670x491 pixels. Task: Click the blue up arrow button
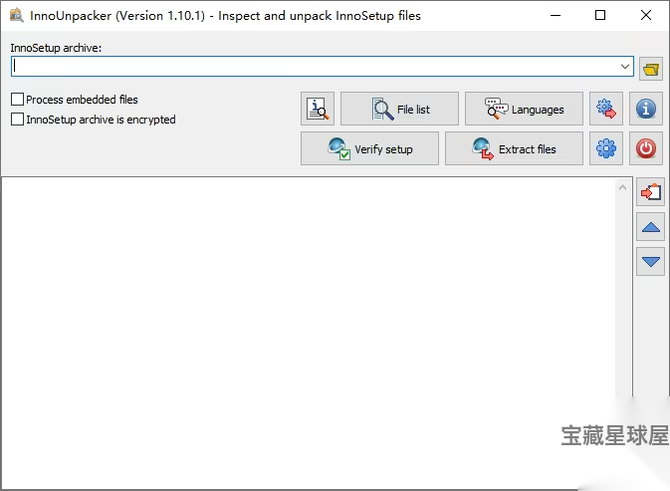[650, 227]
